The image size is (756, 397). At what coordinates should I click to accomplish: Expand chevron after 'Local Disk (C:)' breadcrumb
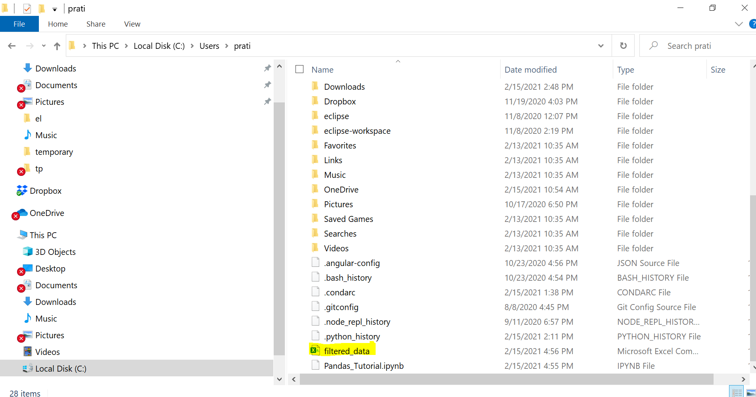pyautogui.click(x=192, y=46)
